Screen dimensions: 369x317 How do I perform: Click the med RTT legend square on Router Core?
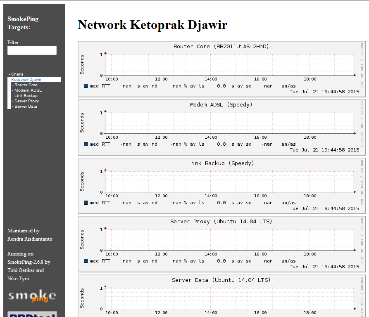(86, 86)
